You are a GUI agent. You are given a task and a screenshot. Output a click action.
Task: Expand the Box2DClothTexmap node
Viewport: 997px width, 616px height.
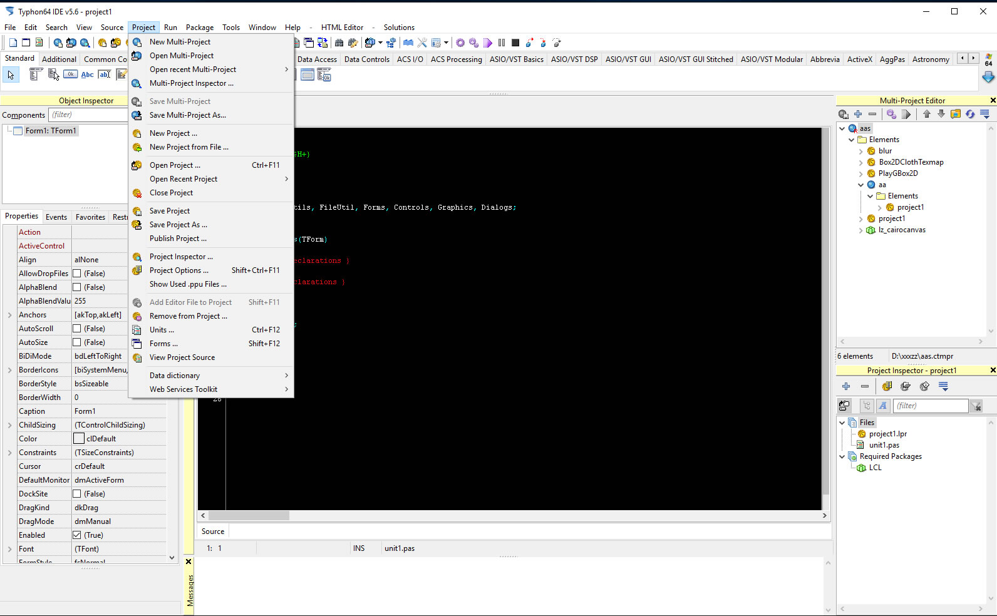pos(861,162)
